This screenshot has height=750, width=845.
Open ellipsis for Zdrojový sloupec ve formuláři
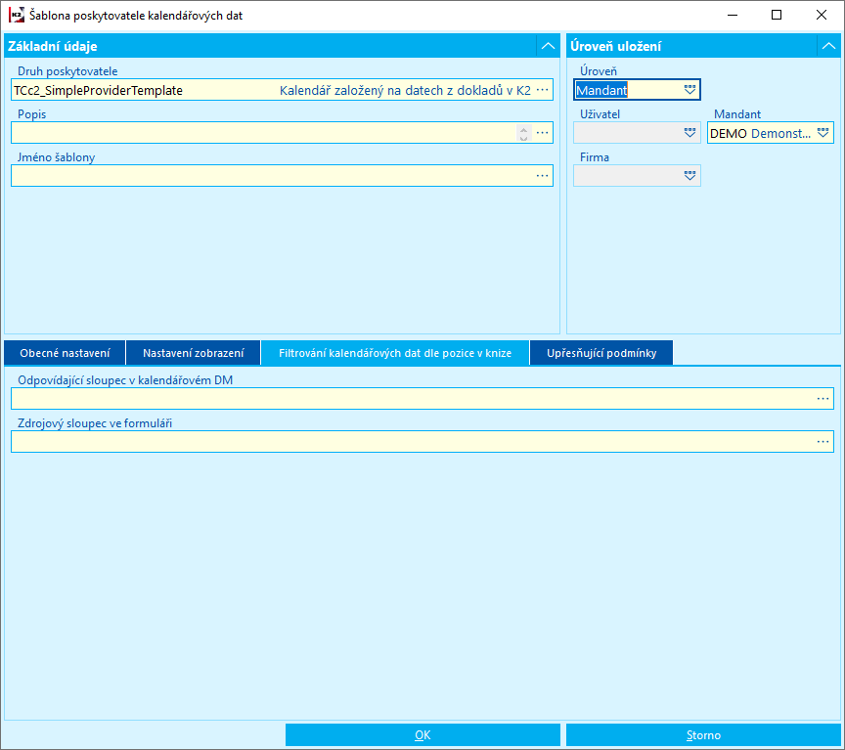coord(823,442)
